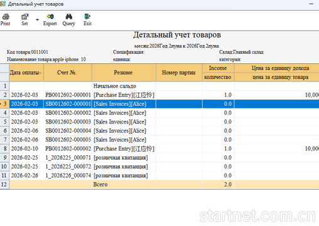Viewport: 319px width, 226px height.
Task: Click invoice cell SB0012602-000005
Action: 68,140
